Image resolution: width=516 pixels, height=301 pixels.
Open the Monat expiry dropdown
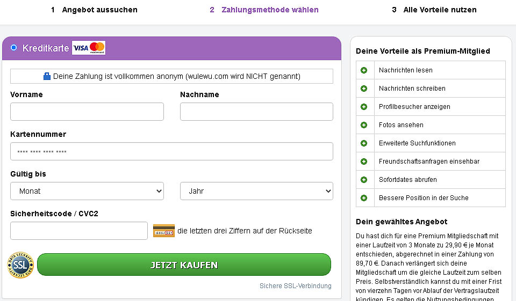[87, 191]
